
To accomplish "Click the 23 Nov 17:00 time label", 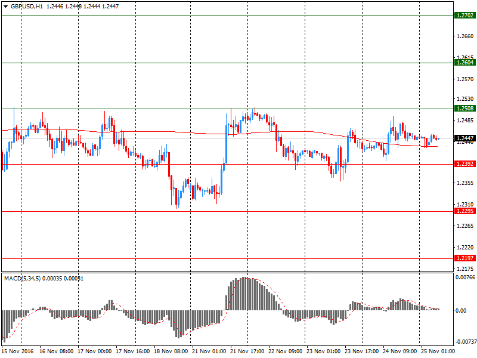I will click(362, 351).
